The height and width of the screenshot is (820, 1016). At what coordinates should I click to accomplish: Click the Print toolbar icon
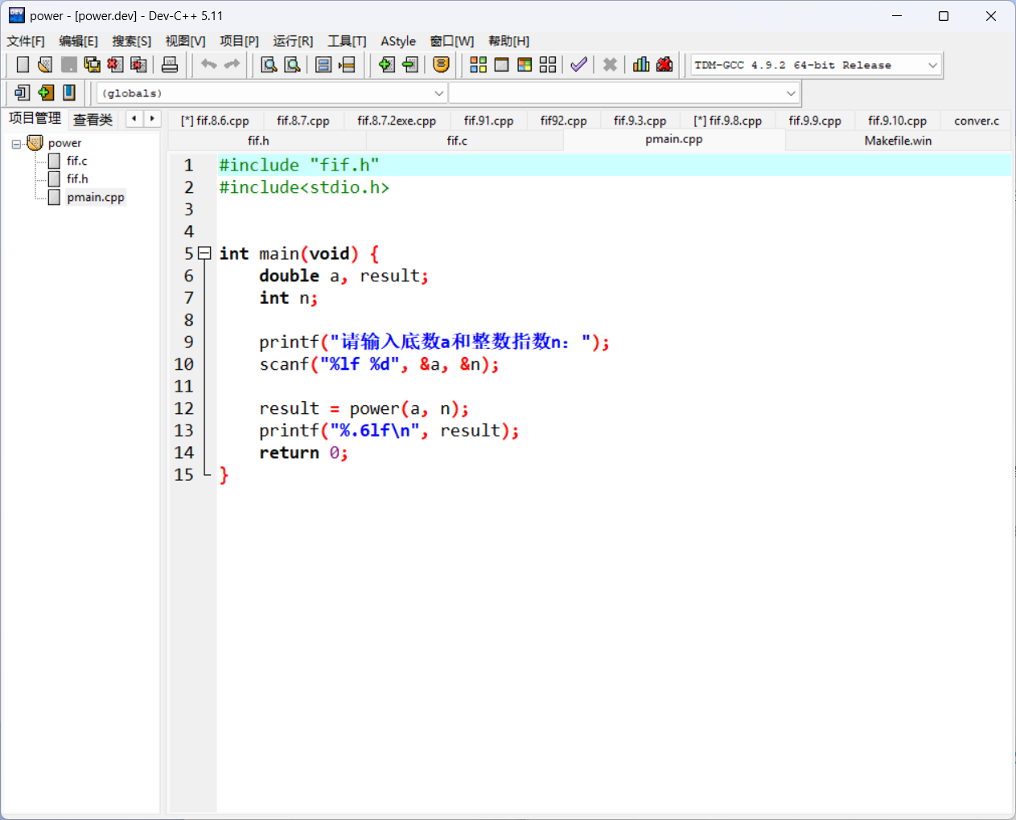click(170, 65)
